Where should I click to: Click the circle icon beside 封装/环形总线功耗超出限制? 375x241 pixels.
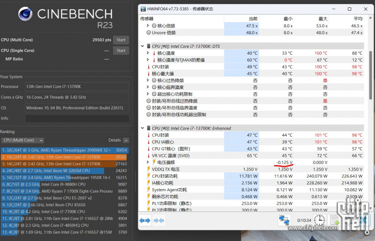[148, 114]
